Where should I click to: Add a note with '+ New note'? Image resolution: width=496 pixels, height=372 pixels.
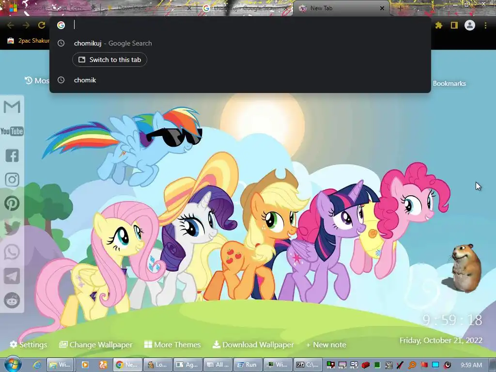pos(326,344)
